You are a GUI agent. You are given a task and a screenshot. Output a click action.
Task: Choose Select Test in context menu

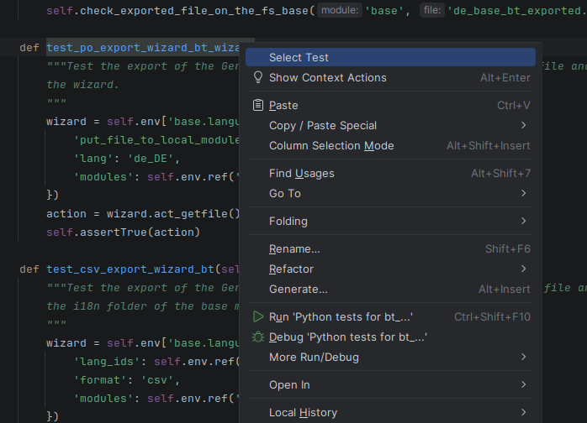(390, 58)
